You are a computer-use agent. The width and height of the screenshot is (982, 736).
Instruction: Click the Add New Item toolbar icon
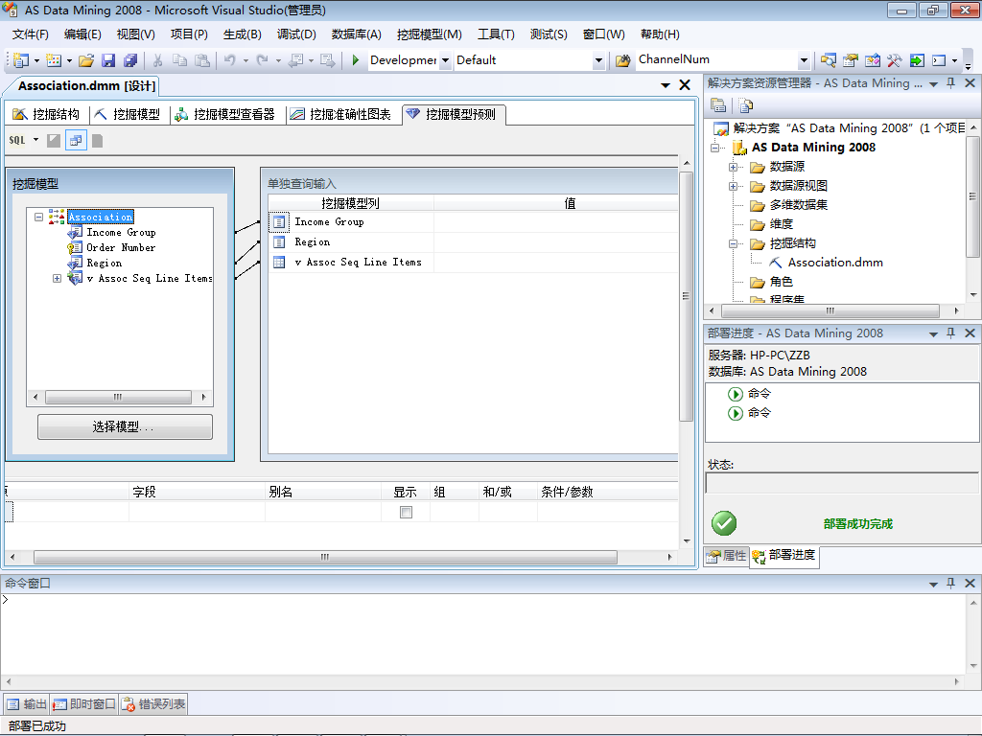point(54,60)
